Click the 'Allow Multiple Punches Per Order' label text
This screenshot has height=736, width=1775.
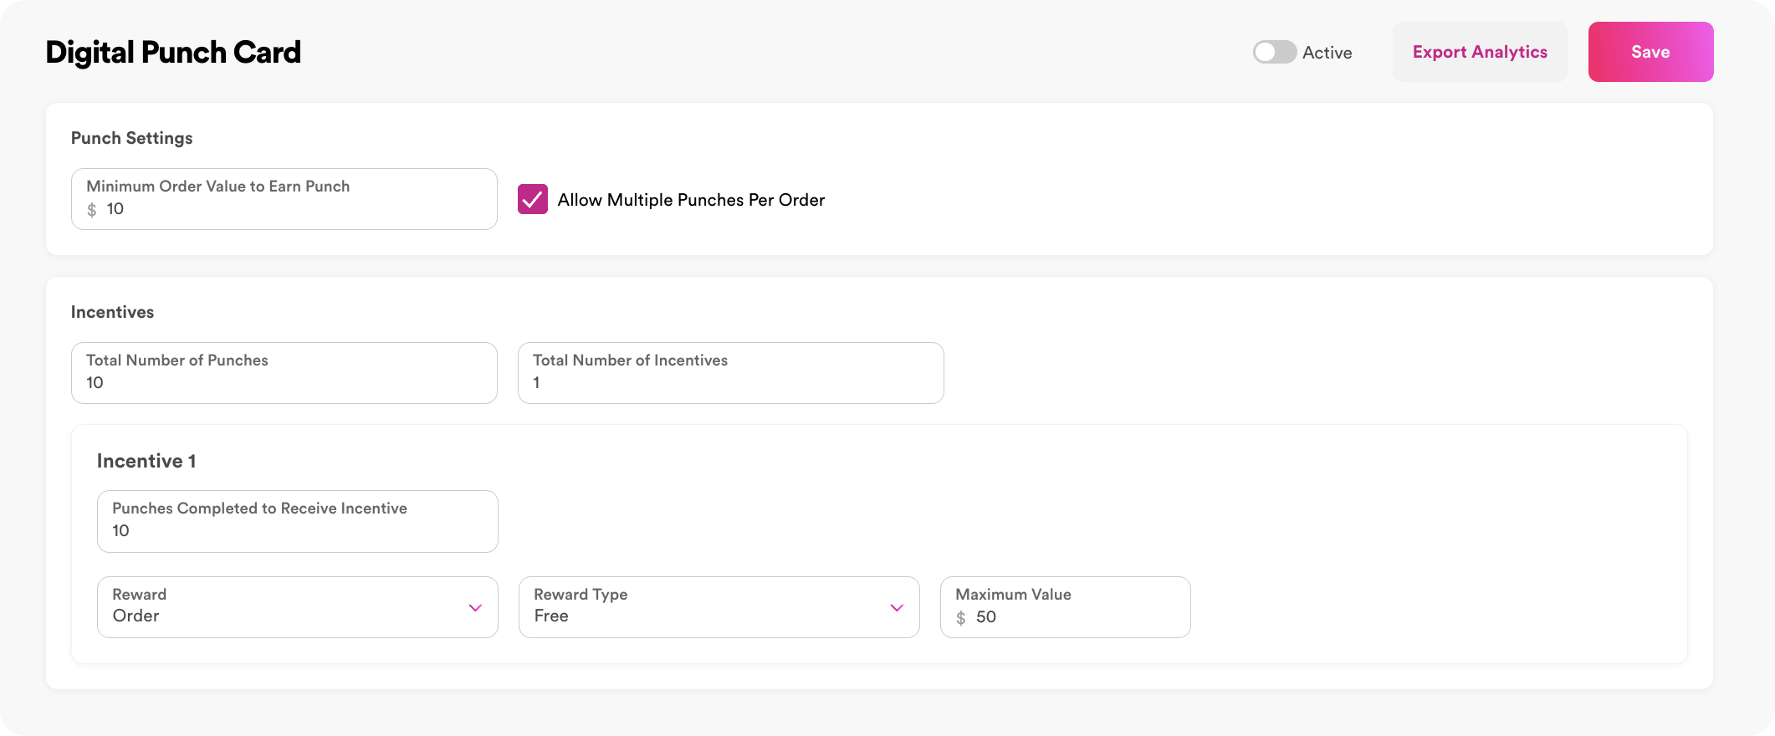(x=691, y=200)
